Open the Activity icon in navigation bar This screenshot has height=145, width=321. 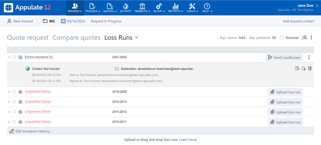(x=126, y=7)
